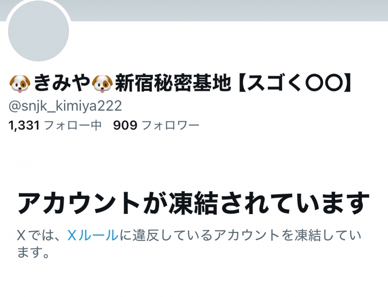
Task: Click the first dog emoji in the name
Action: [x=20, y=84]
